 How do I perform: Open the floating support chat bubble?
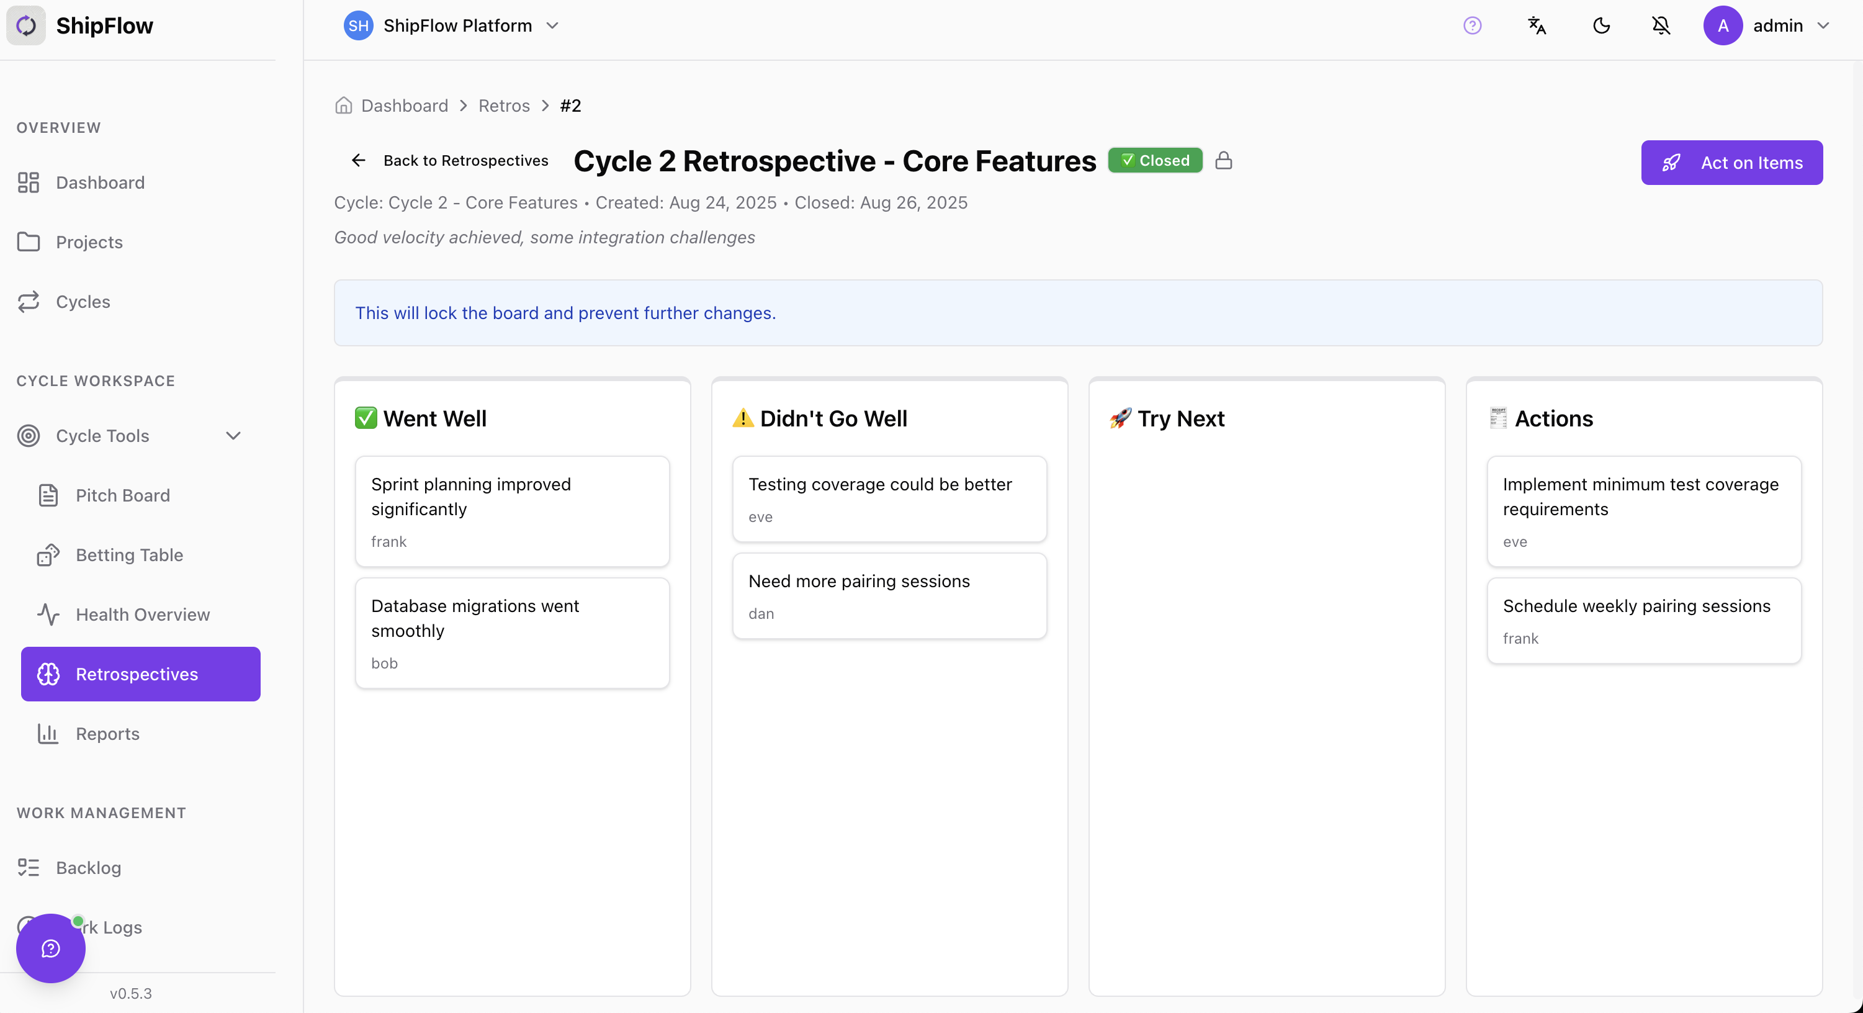click(51, 948)
